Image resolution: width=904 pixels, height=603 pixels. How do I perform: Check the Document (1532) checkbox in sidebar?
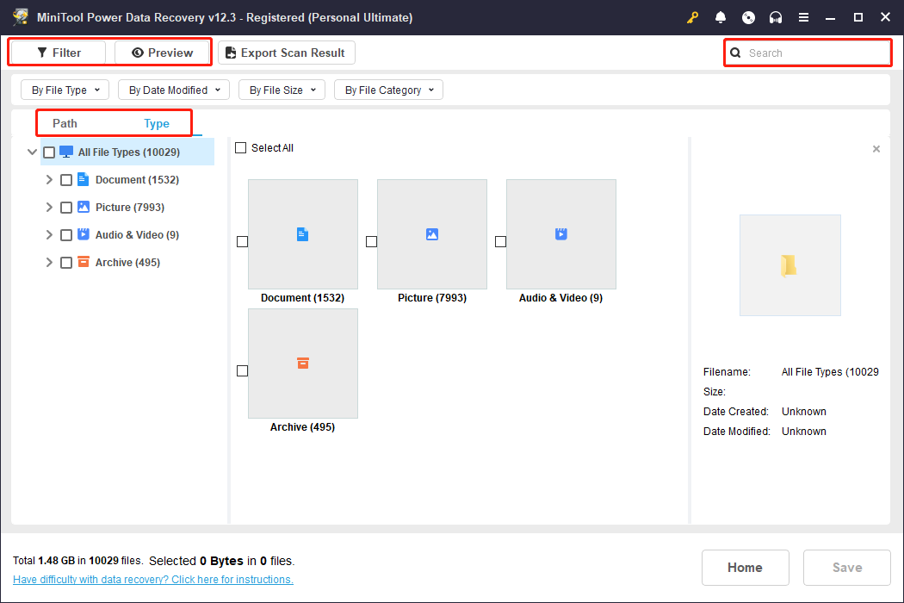(x=66, y=179)
